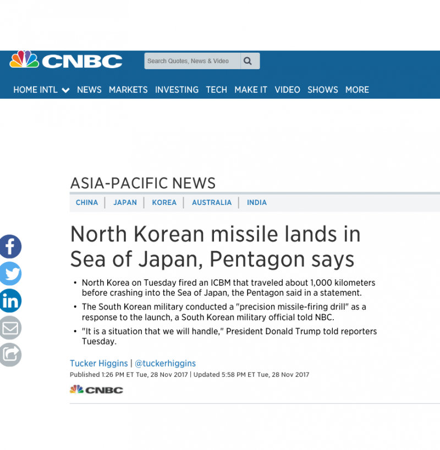Open the MARKETS menu
Image resolution: width=440 pixels, height=450 pixels.
point(128,90)
